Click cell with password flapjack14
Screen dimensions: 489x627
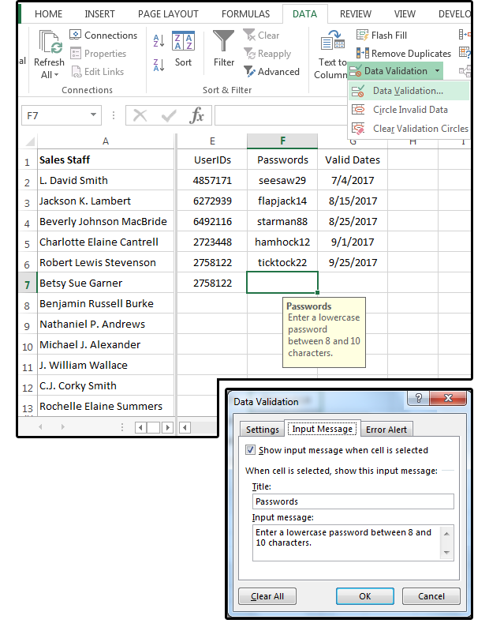pyautogui.click(x=282, y=201)
